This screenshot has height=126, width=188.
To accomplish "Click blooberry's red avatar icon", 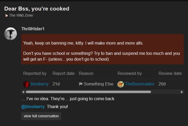I will point(26,84).
